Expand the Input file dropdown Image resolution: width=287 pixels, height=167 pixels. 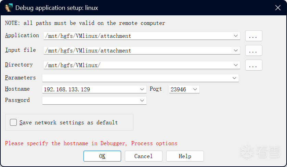tap(236, 50)
